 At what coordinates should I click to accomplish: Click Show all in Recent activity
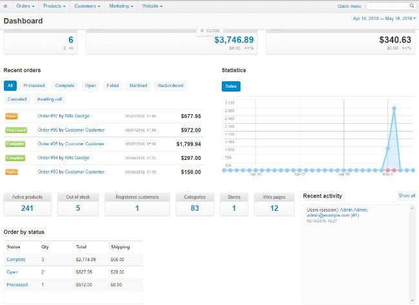click(406, 195)
